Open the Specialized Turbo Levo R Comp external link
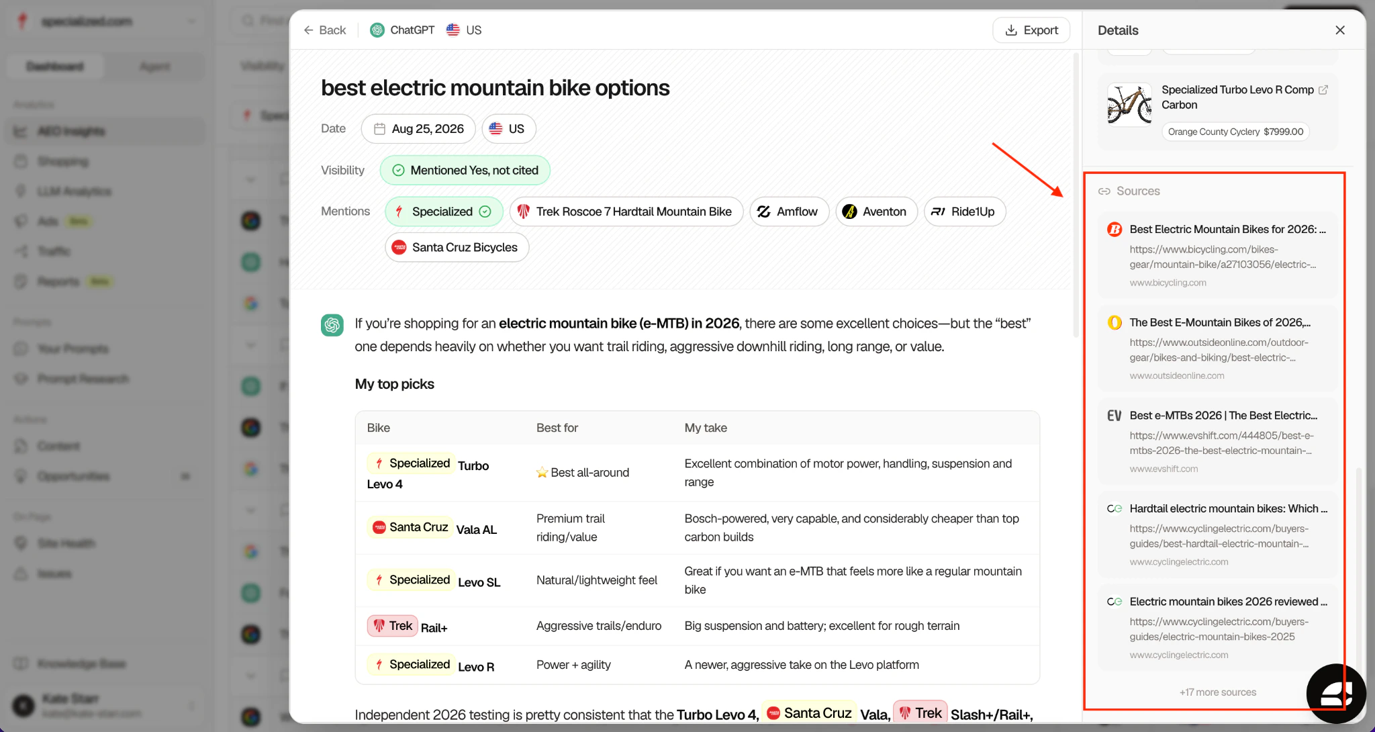 click(x=1323, y=90)
